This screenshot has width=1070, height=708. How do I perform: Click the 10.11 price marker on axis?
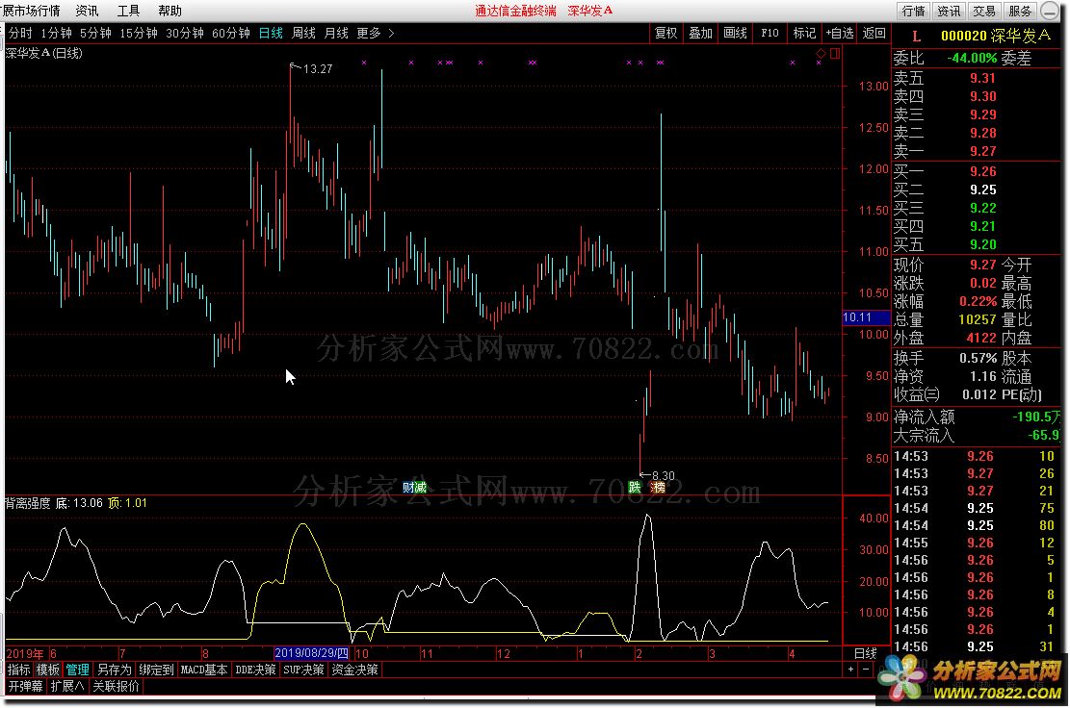click(866, 316)
